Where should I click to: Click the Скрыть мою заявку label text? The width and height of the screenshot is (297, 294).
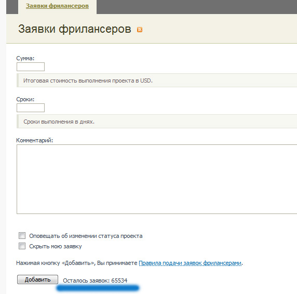point(56,246)
